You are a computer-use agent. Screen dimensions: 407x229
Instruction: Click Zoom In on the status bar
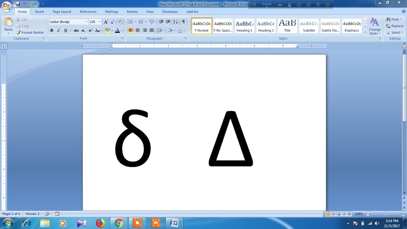pyautogui.click(x=403, y=214)
